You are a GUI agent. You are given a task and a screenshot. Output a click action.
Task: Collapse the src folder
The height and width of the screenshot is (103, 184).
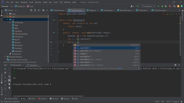(7, 19)
